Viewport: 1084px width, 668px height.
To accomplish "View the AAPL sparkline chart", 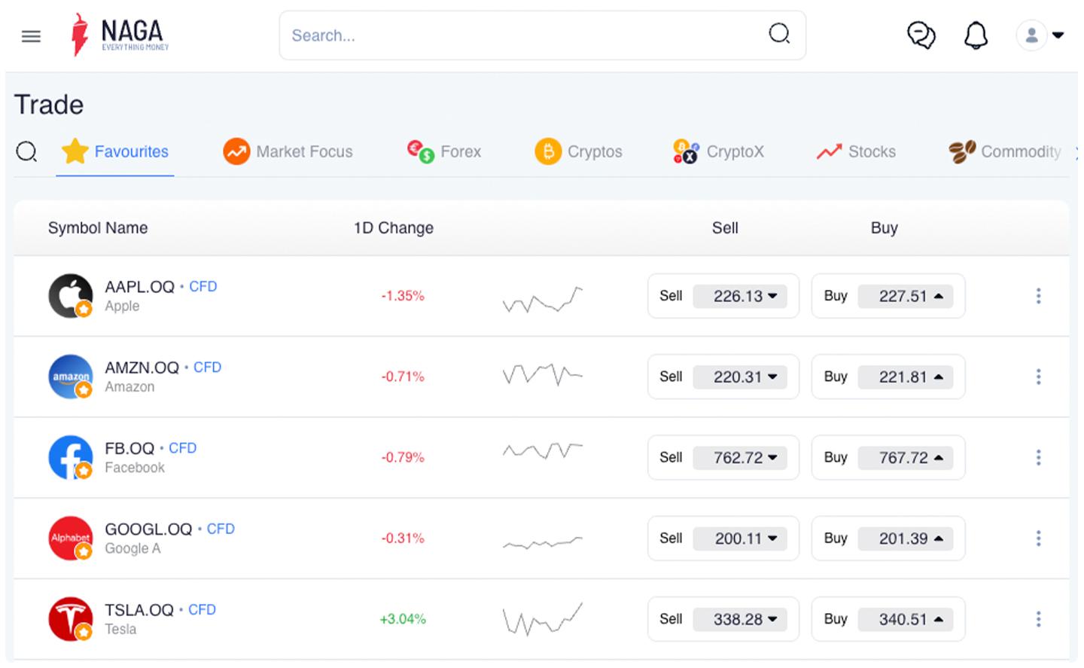I will [543, 300].
